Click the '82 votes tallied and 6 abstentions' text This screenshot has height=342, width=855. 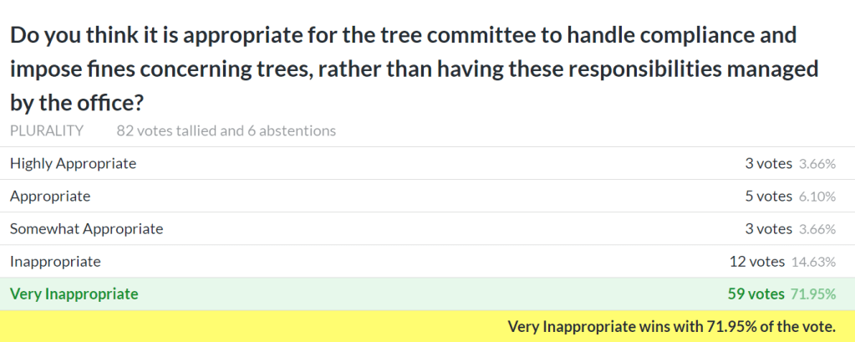pos(226,130)
